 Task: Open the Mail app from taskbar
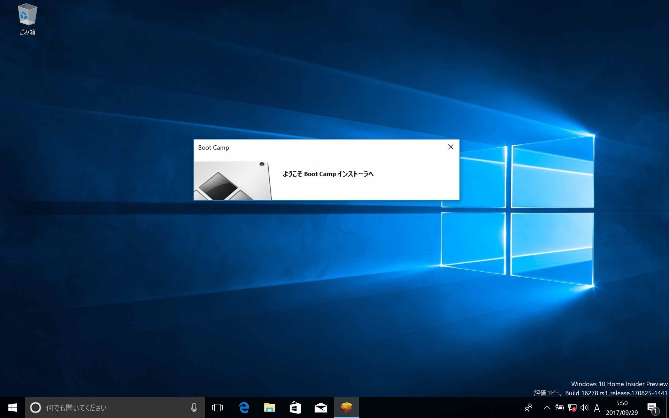point(321,408)
